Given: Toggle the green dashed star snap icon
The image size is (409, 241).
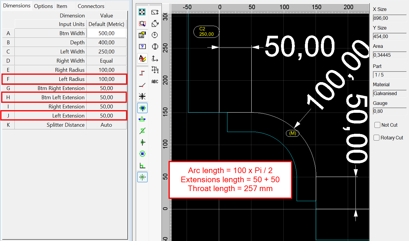Looking at the screenshot, I should [x=143, y=177].
